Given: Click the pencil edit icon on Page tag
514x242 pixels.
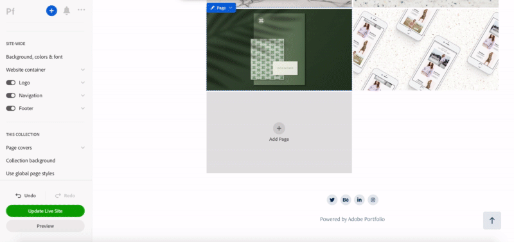Looking at the screenshot, I should point(213,8).
